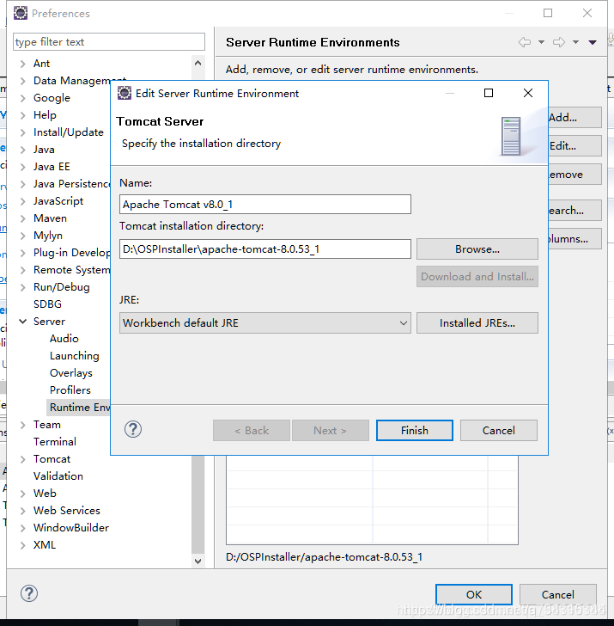This screenshot has width=614, height=626.
Task: Select Overlays under Server
Action: 71,373
